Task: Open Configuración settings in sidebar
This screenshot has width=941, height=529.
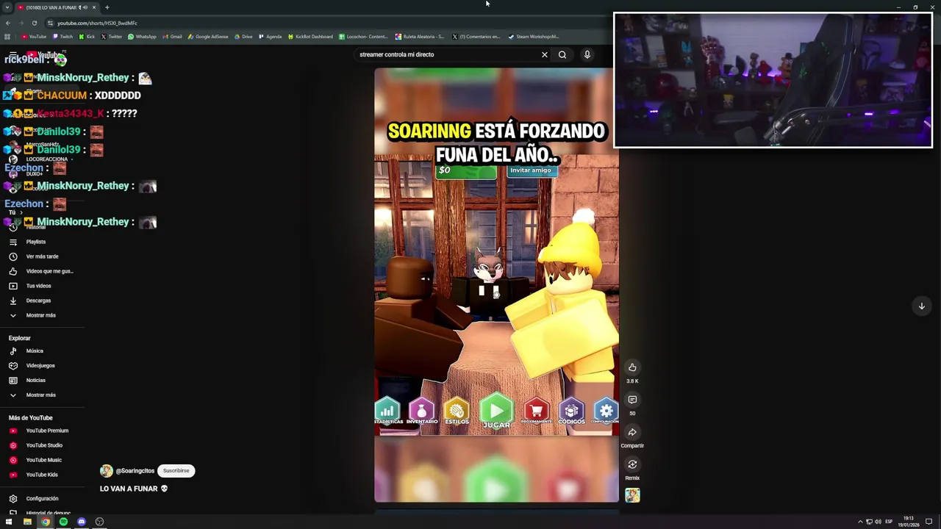Action: [x=42, y=499]
